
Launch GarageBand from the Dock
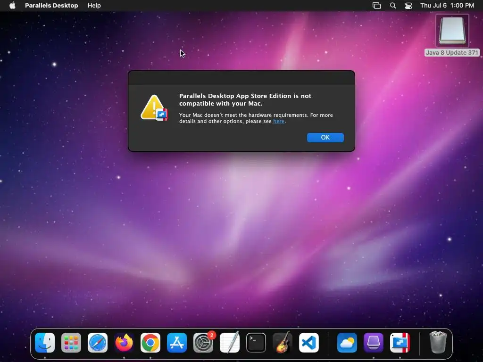(283, 342)
